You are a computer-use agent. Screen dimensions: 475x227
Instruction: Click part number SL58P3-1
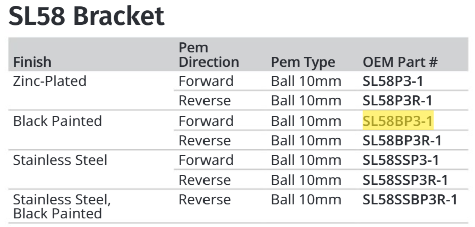[392, 81]
